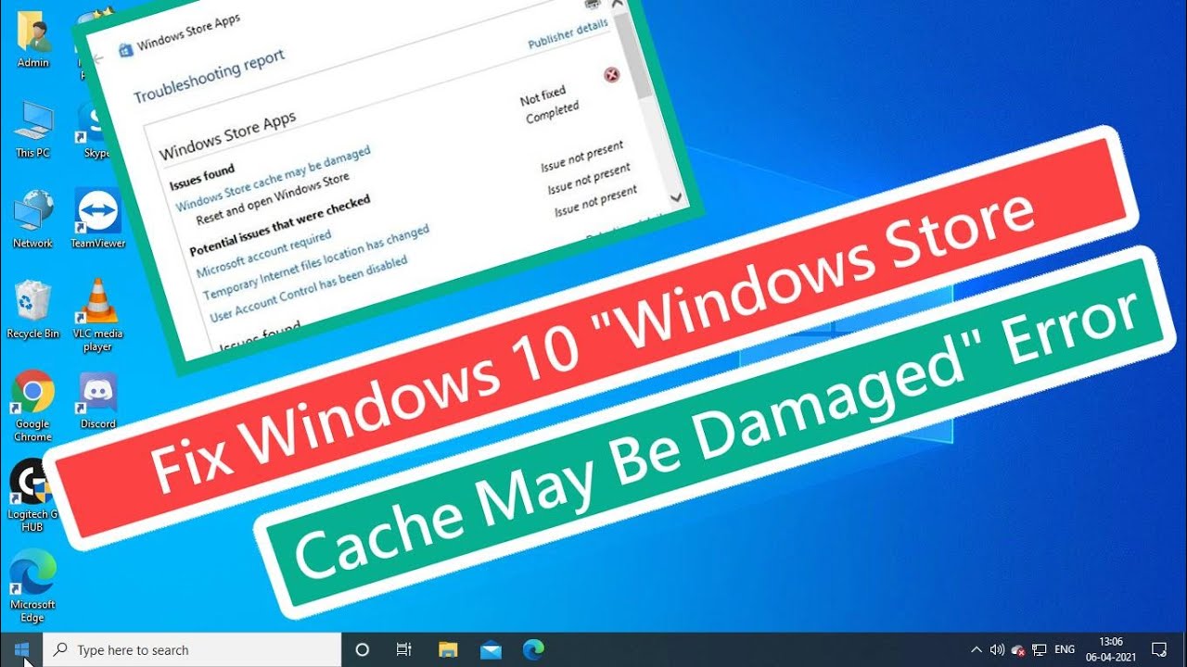This screenshot has width=1187, height=667.
Task: Click the report scrollbar down arrow
Action: point(675,197)
